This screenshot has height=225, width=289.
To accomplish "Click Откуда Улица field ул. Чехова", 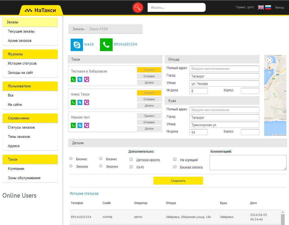I will 224,84.
